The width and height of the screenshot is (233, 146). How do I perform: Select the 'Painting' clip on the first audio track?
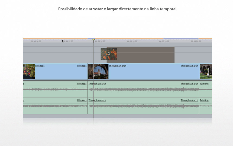[204, 84]
